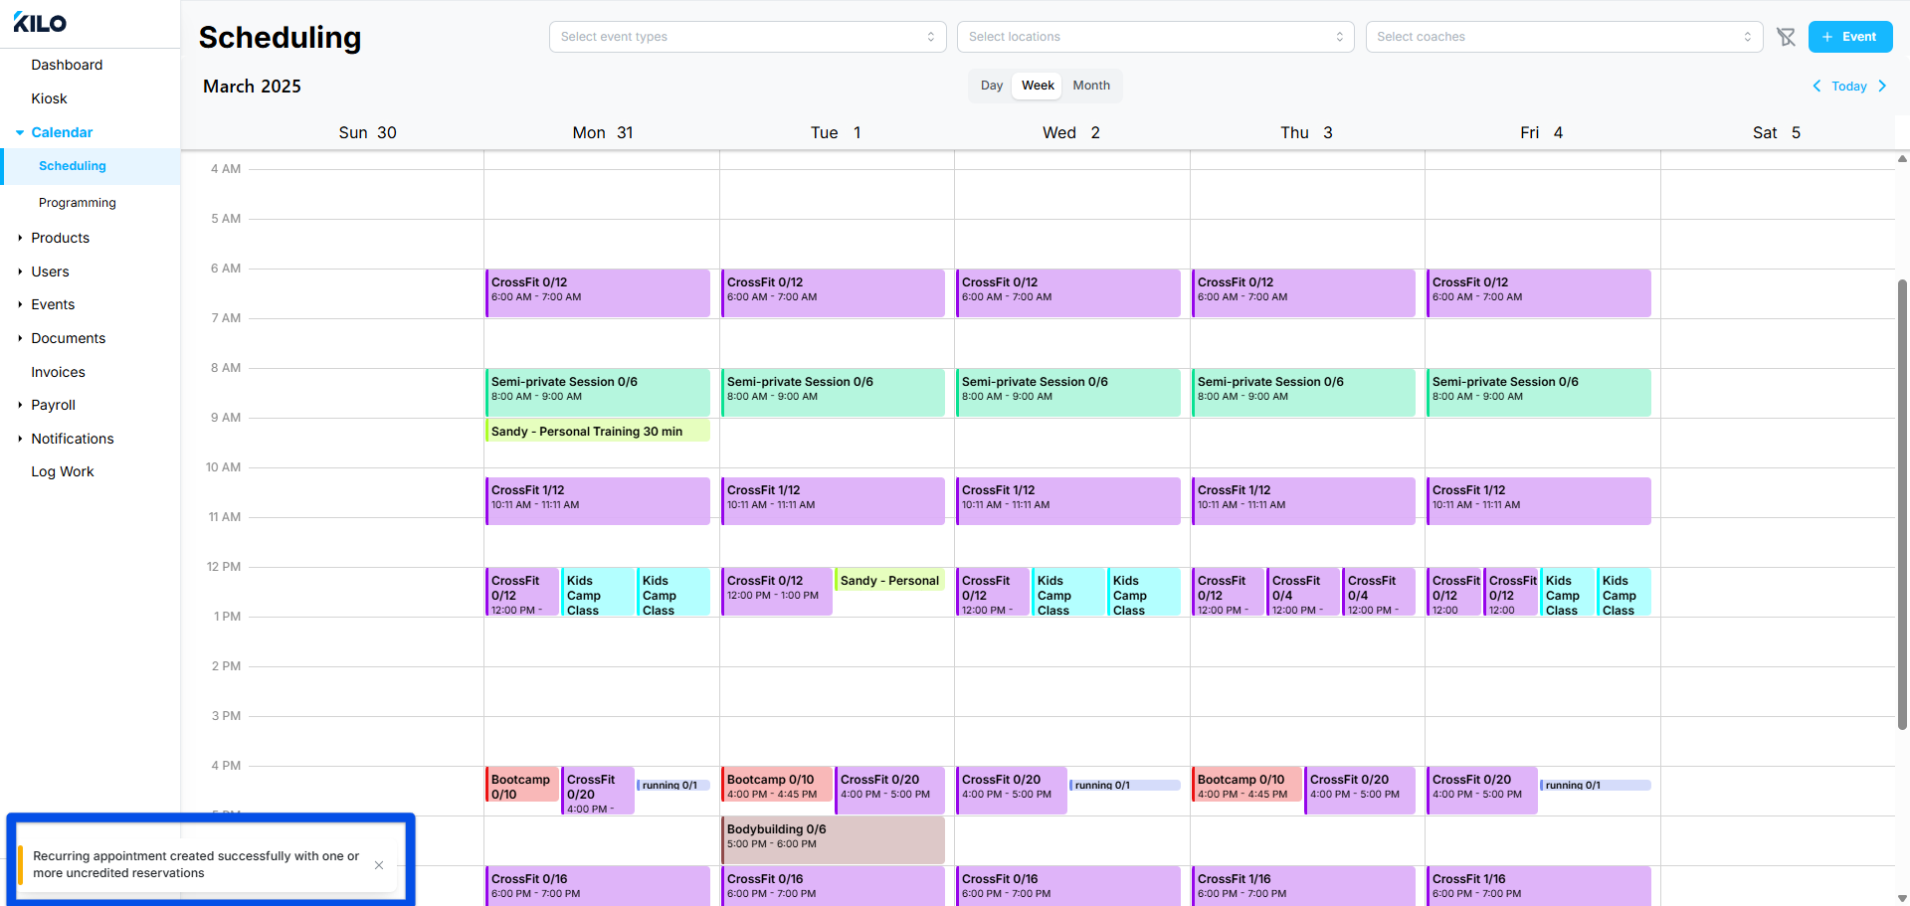Switch to Day view
This screenshot has height=906, width=1910.
(992, 86)
